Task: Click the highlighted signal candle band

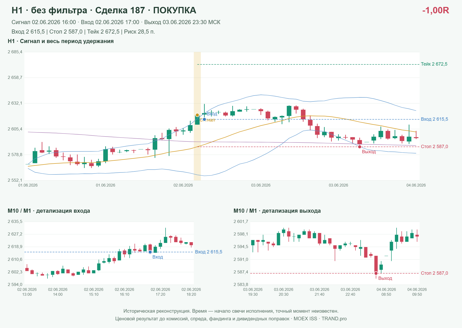Action: [x=197, y=116]
